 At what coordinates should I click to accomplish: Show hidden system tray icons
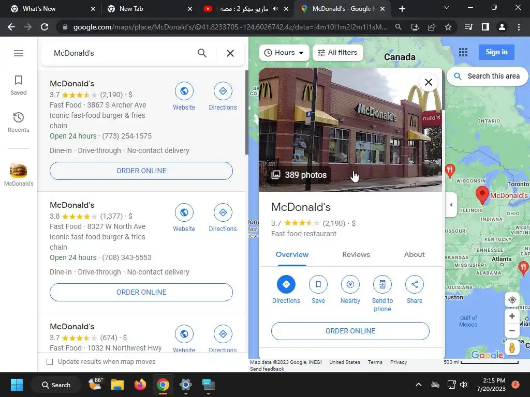point(418,385)
